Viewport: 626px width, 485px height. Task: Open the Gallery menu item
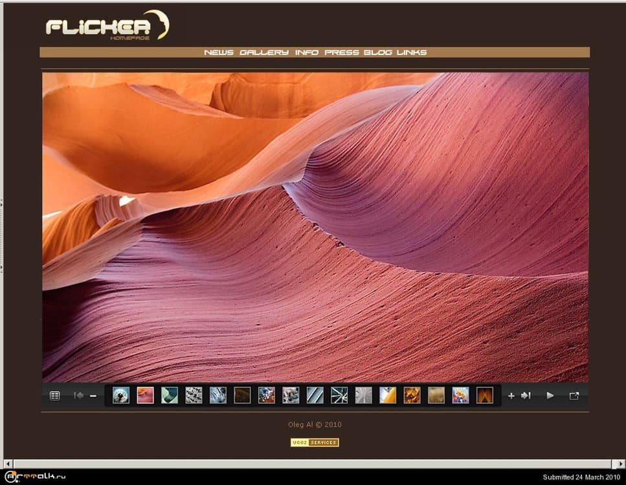[263, 52]
